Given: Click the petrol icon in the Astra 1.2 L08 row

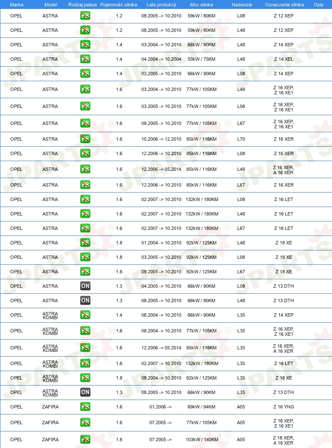Looking at the screenshot, I should click(85, 16).
